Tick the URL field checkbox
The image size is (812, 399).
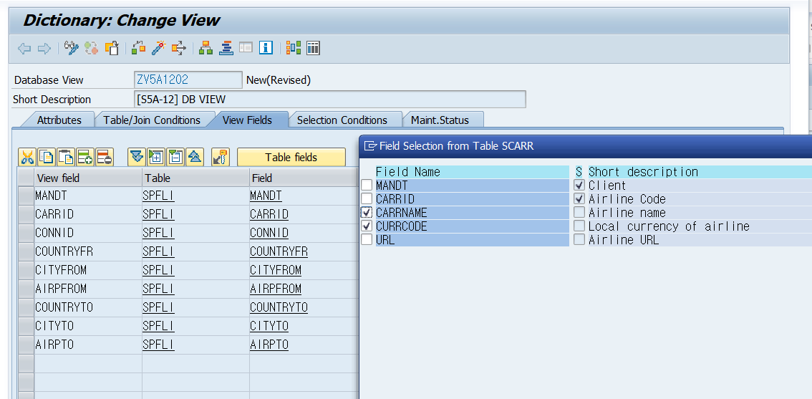point(367,239)
